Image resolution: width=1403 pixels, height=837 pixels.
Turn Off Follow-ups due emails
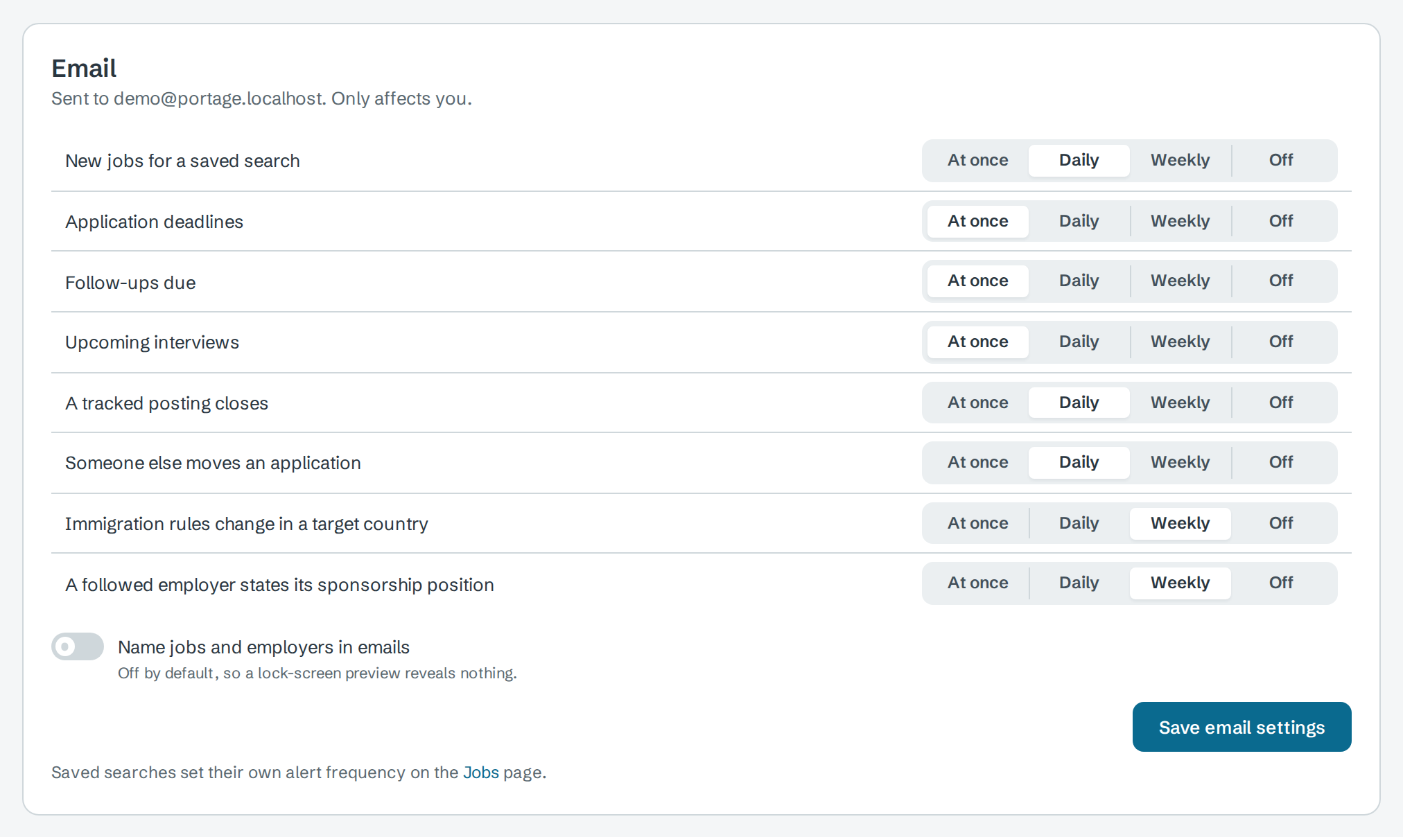[x=1281, y=281]
